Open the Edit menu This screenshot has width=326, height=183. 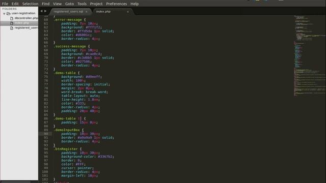15,4
